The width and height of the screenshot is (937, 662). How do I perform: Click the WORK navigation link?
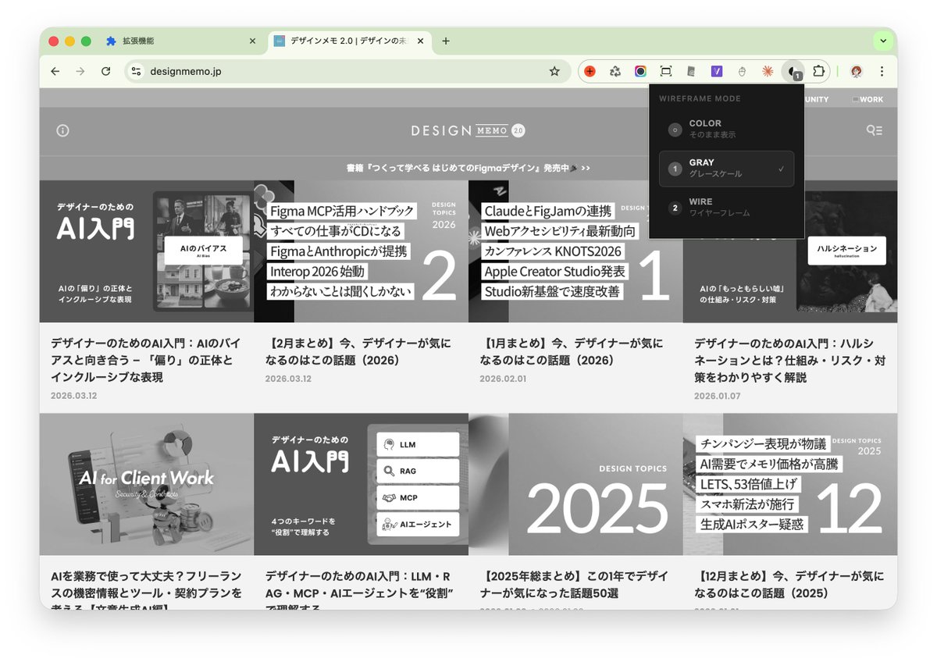868,99
